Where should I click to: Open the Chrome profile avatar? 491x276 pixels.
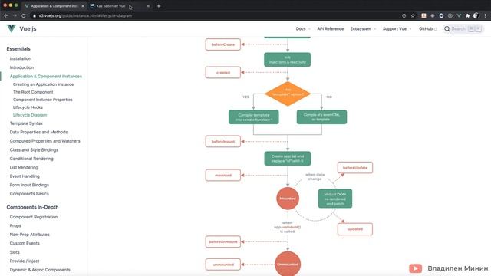476,15
